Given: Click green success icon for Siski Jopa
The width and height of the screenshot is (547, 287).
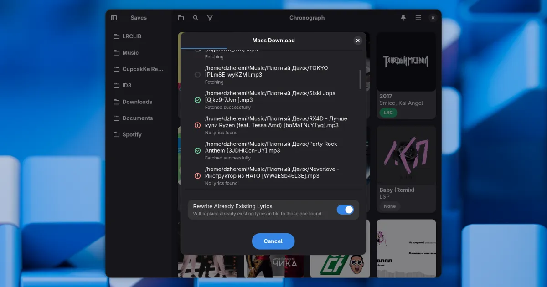Looking at the screenshot, I should pyautogui.click(x=197, y=100).
